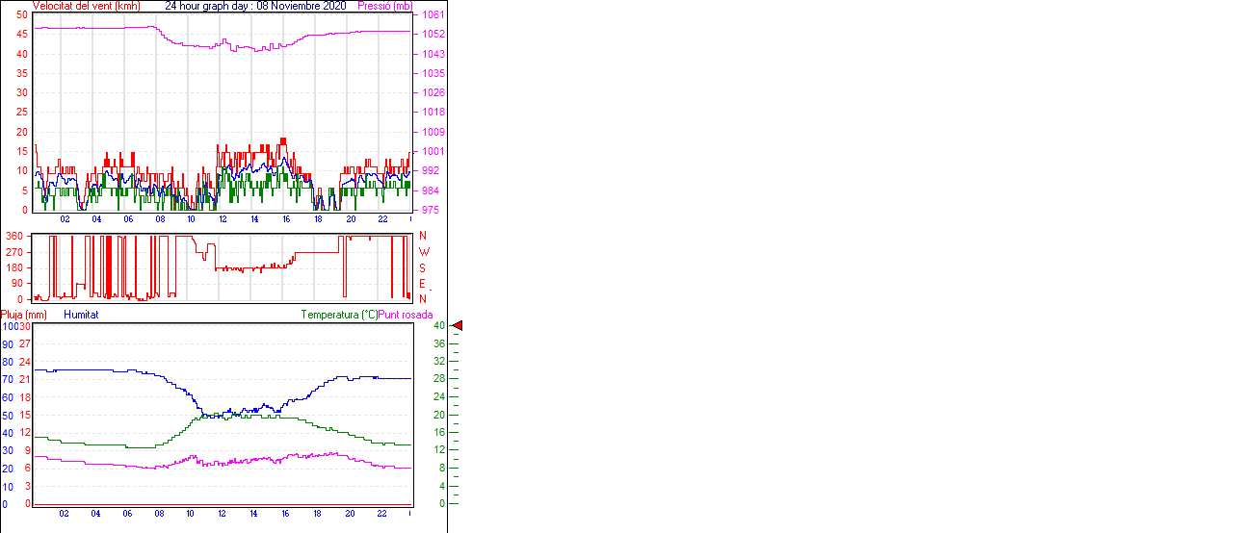Click the 270 value on wind direction axis

pos(14,252)
